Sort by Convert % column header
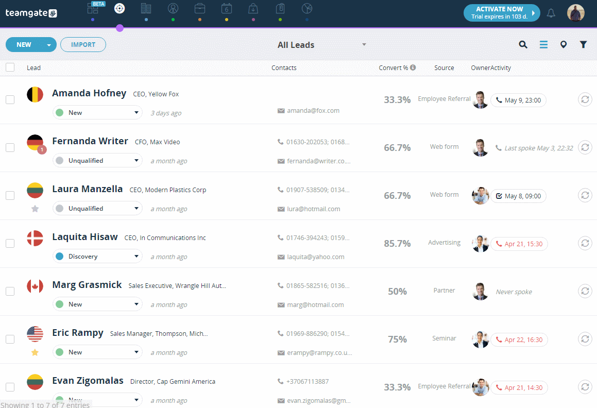597x408 pixels. pyautogui.click(x=393, y=68)
